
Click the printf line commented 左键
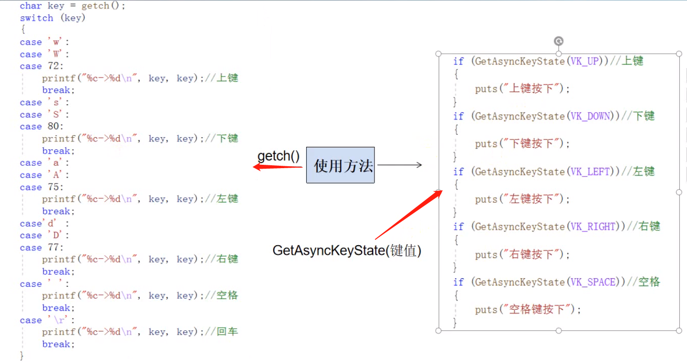(x=140, y=199)
